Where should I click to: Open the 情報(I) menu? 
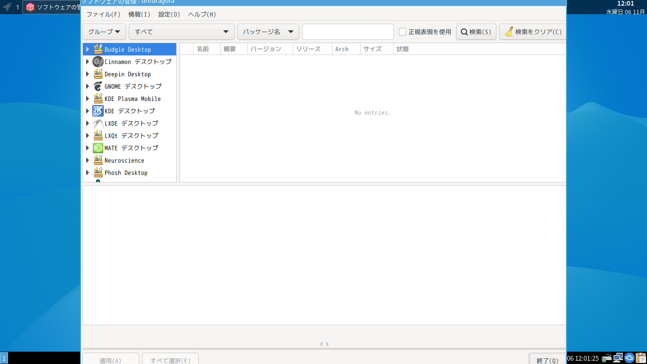pos(139,14)
